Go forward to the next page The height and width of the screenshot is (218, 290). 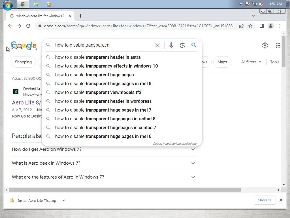click(x=19, y=26)
